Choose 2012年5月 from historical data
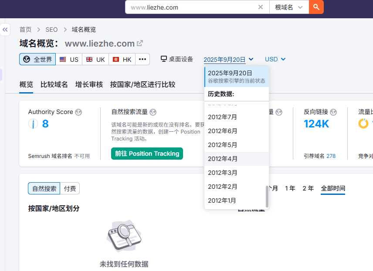373x271 pixels. [237, 145]
